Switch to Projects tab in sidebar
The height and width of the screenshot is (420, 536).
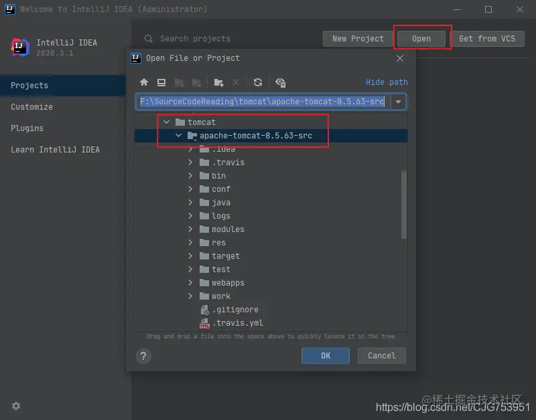[62, 86]
